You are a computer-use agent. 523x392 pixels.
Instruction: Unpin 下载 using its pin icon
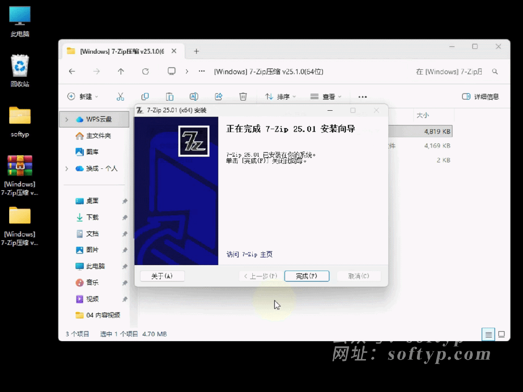[x=125, y=217]
